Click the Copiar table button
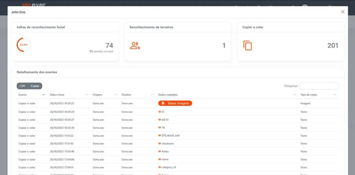The image size is (355, 175). [x=35, y=86]
